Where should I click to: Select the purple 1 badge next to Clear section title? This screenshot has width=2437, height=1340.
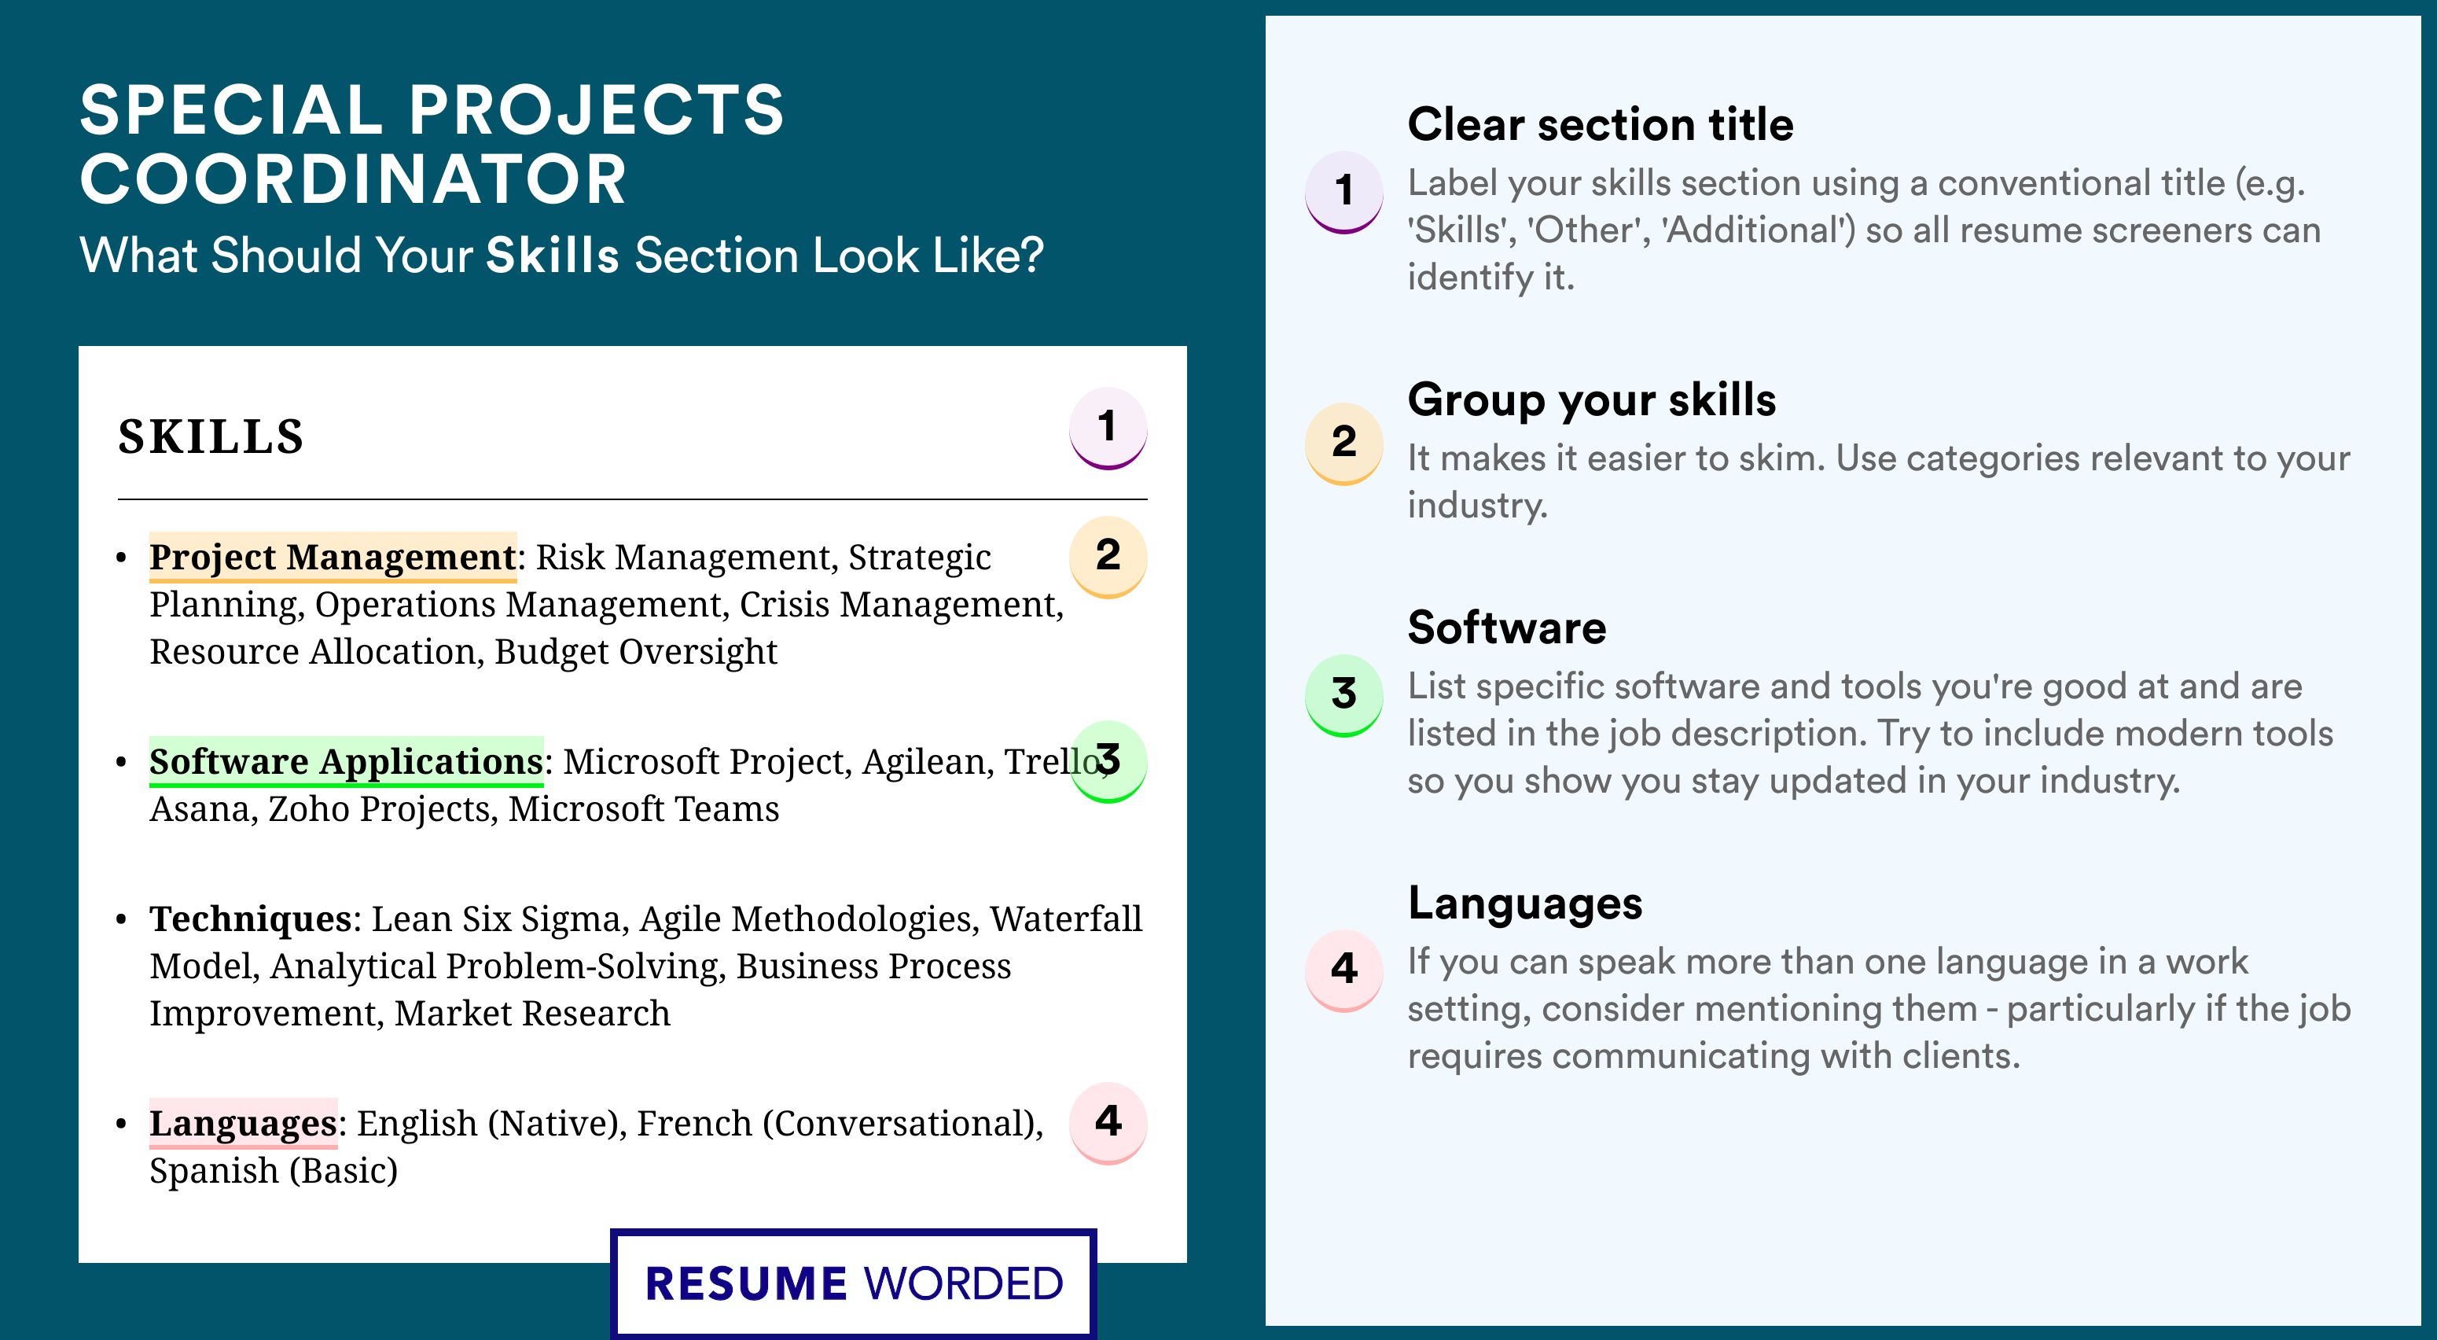click(1344, 192)
